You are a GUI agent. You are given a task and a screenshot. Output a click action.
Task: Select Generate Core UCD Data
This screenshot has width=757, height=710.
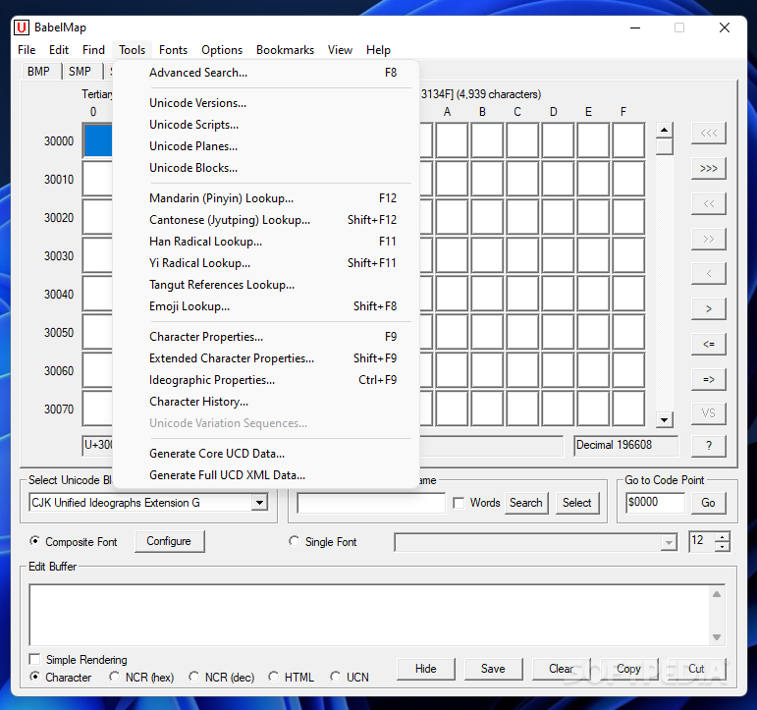(265, 454)
